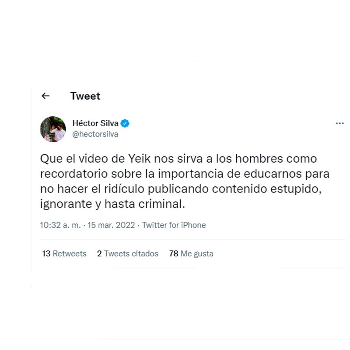This screenshot has width=350, height=350.
Task: Click the word estupido in the tweet
Action: click(296, 189)
